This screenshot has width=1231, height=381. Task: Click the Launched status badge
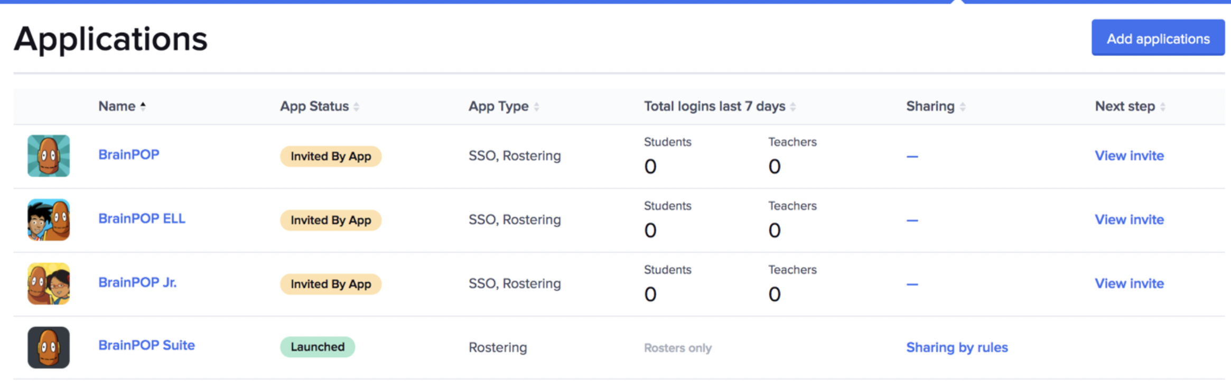point(318,347)
